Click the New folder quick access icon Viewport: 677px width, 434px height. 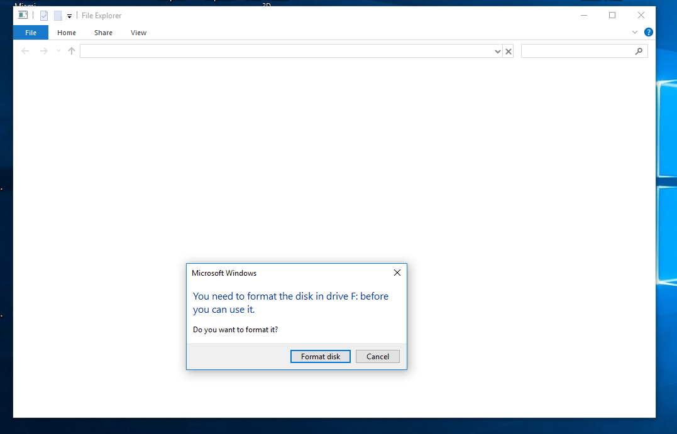click(58, 16)
